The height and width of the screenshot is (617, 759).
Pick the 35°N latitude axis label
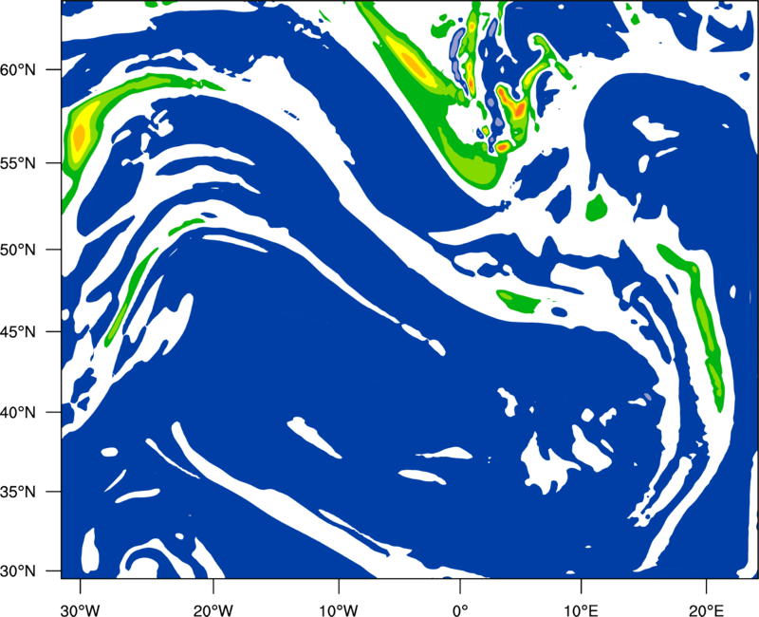pyautogui.click(x=18, y=492)
